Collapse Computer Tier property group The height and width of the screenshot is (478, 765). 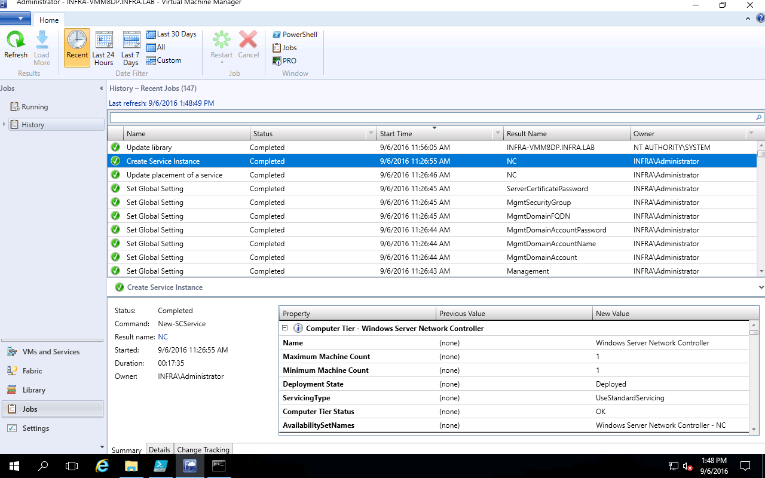(285, 328)
